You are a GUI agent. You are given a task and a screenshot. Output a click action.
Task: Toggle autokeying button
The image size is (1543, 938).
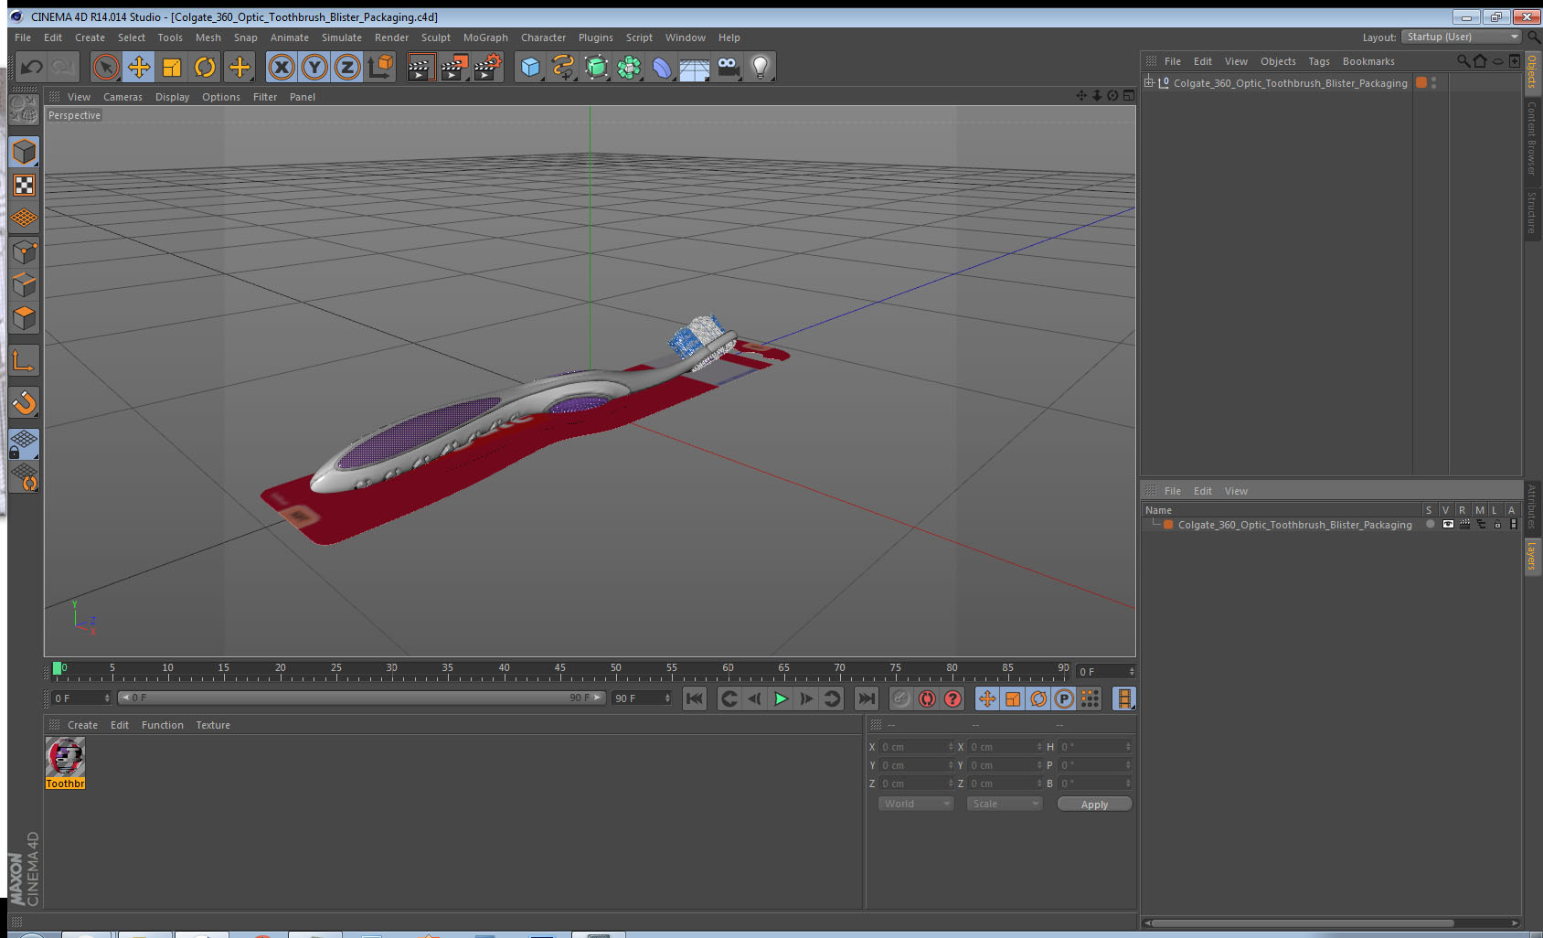(x=927, y=698)
